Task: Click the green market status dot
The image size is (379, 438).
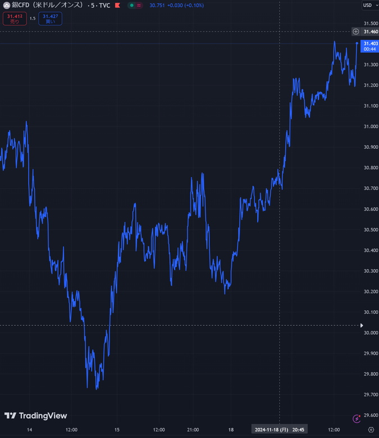Action: (x=131, y=5)
